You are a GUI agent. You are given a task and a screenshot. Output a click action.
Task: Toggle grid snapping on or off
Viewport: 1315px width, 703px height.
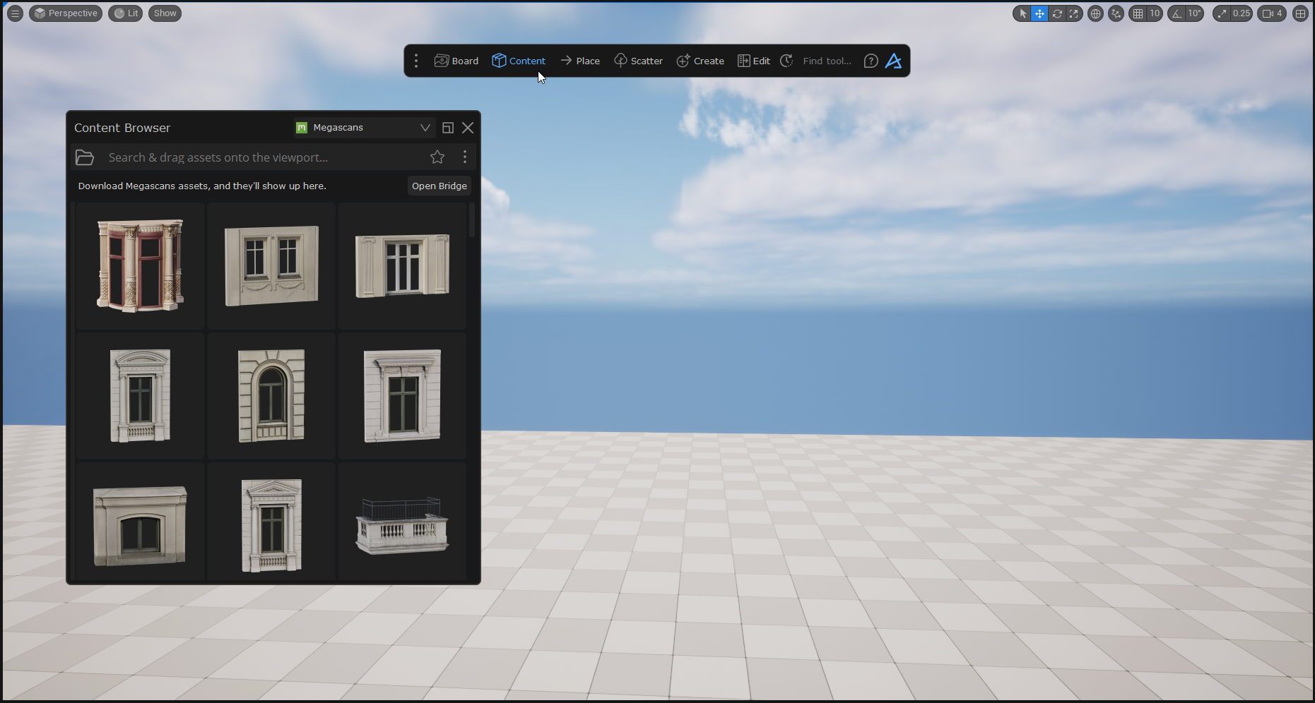pos(1138,13)
